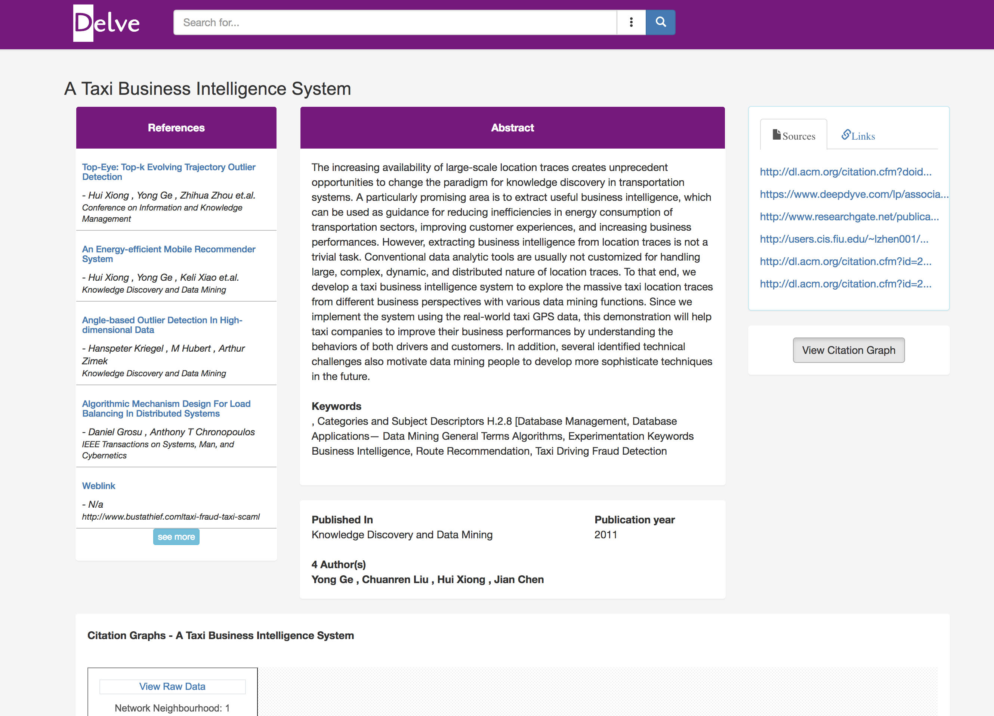Open the last dl.acm.org citation source link

point(845,284)
